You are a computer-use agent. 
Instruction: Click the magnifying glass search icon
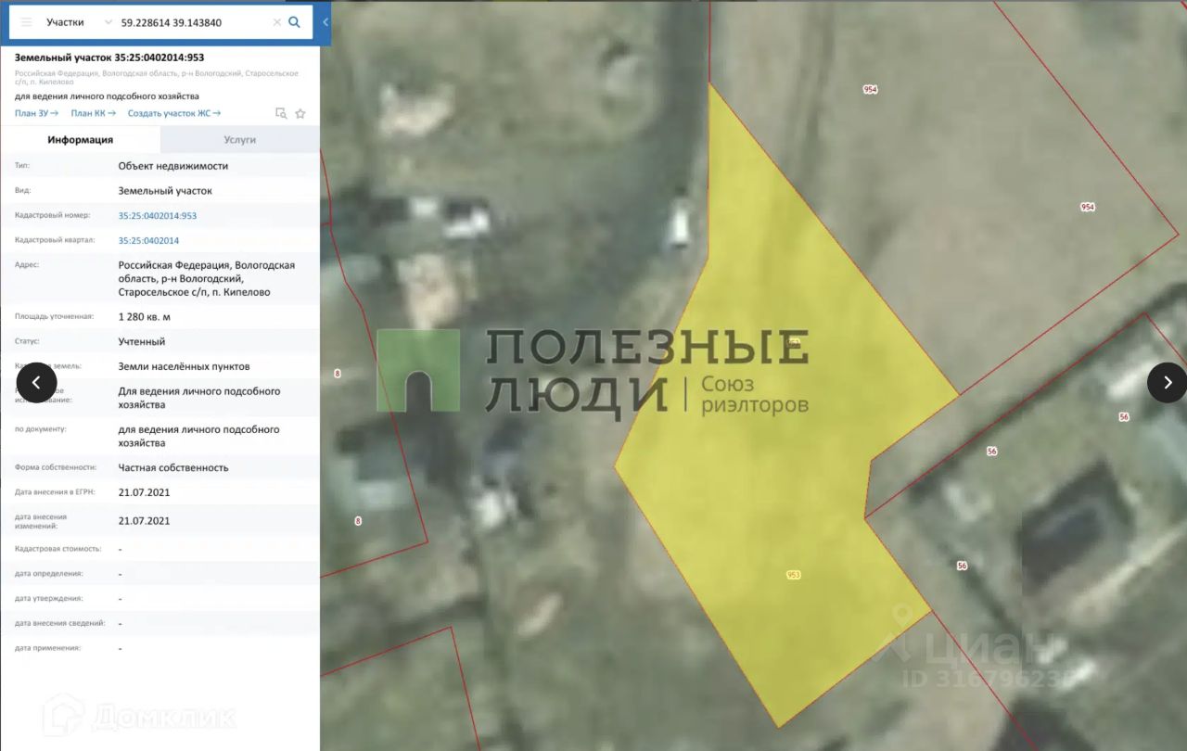tap(295, 22)
